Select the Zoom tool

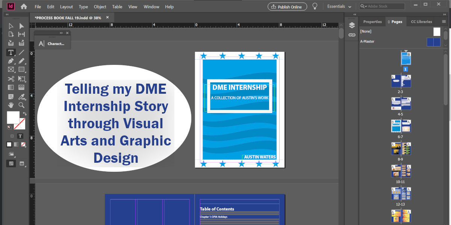21,105
